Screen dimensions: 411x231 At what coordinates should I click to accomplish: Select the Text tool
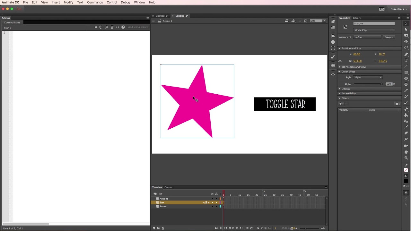click(x=406, y=60)
